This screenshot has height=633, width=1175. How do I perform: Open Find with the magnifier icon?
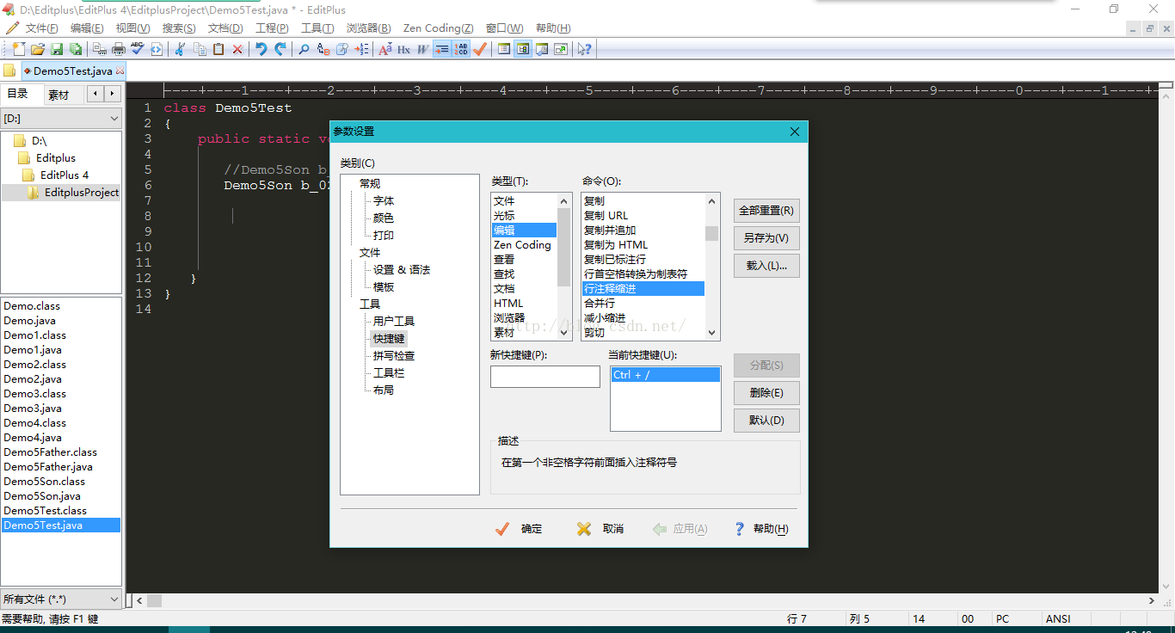(x=304, y=49)
